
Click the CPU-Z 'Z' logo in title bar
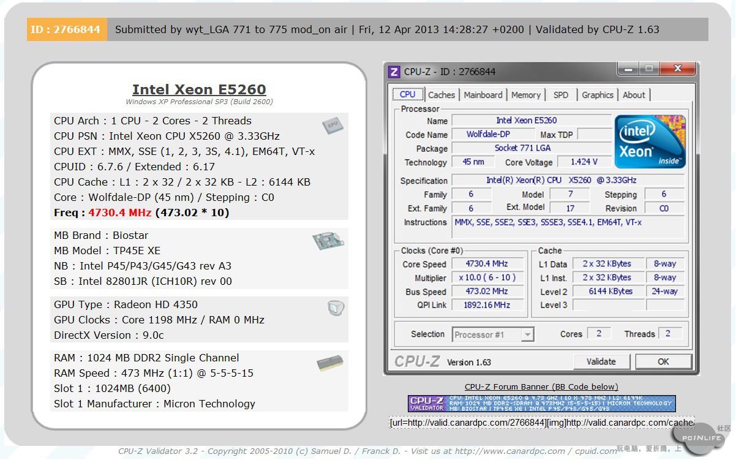click(394, 72)
